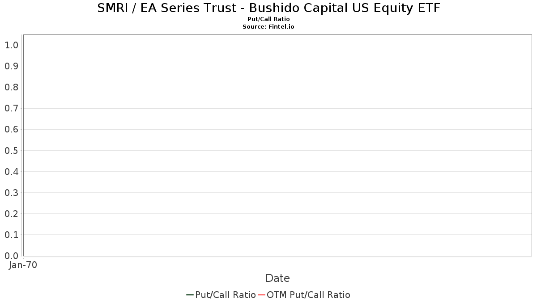Click the OTM Put/Call Ratio legend entry

(x=304, y=295)
